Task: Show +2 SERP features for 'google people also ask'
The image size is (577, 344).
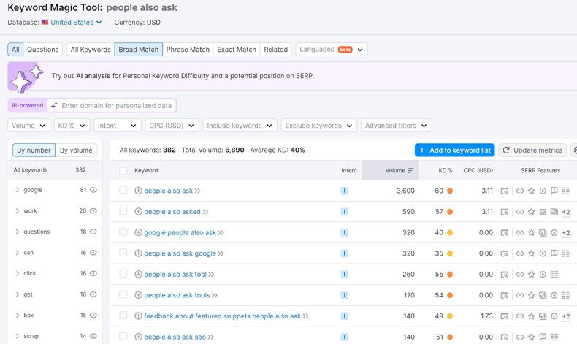Action: tap(566, 233)
